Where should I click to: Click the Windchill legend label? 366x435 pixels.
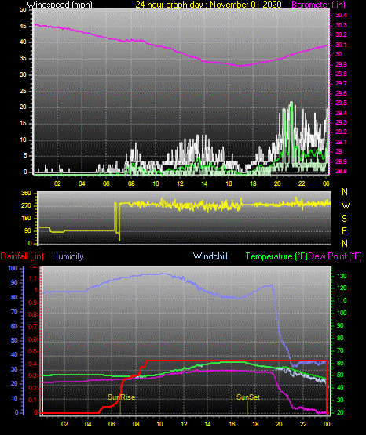pyautogui.click(x=210, y=256)
